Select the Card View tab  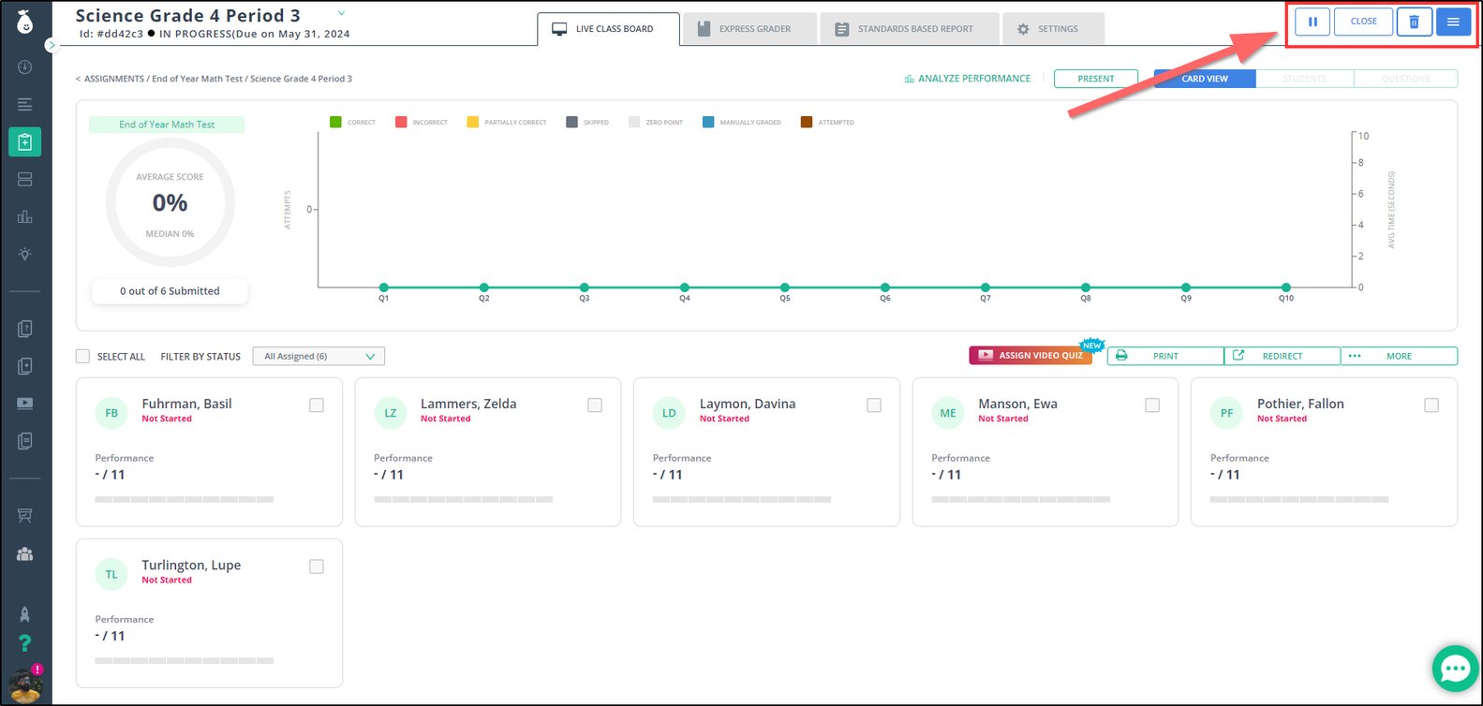point(1205,79)
